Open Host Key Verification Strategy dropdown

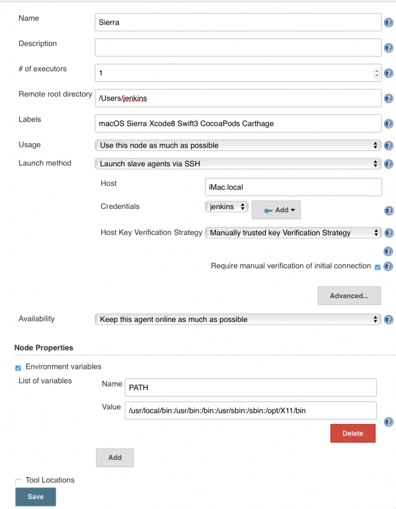coord(293,233)
